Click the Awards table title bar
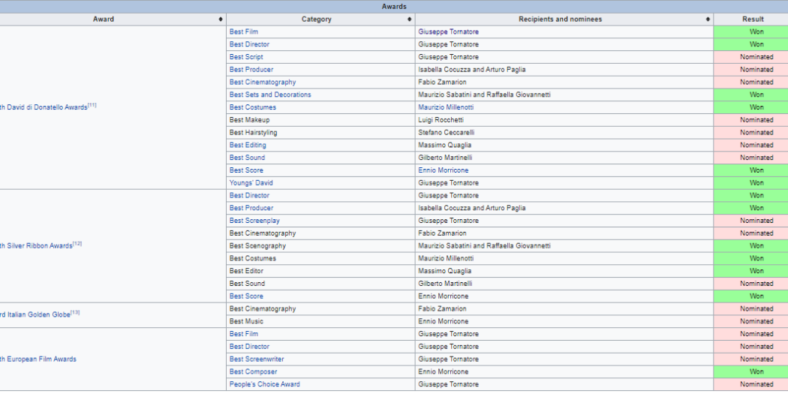 coord(394,7)
